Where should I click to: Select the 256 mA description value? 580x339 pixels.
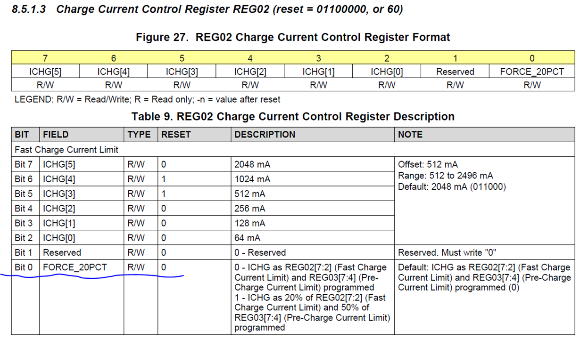coord(250,208)
